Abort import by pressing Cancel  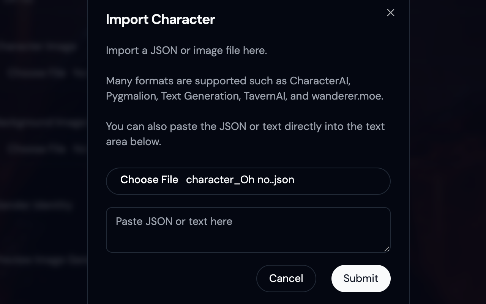(x=286, y=279)
